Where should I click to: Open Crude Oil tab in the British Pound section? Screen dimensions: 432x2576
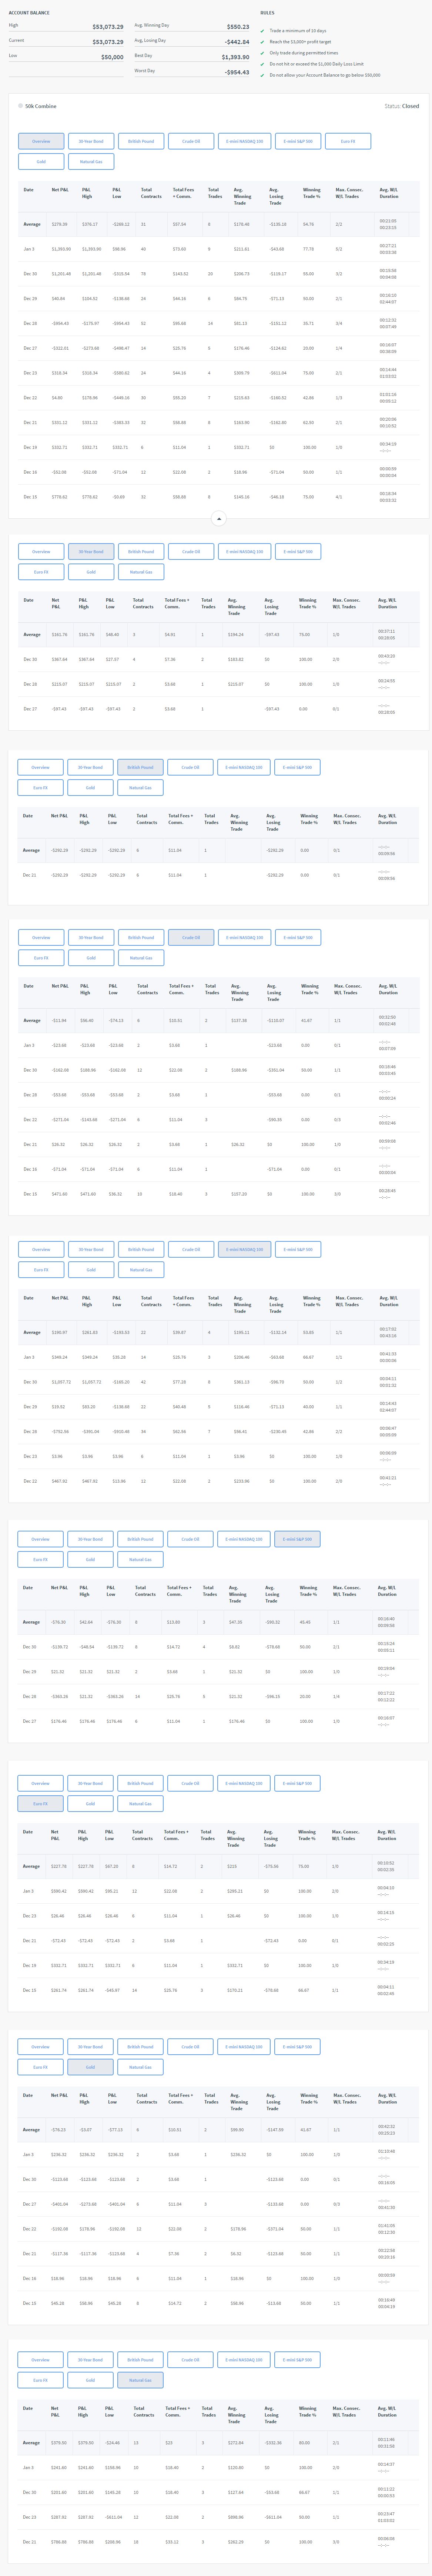click(x=190, y=767)
